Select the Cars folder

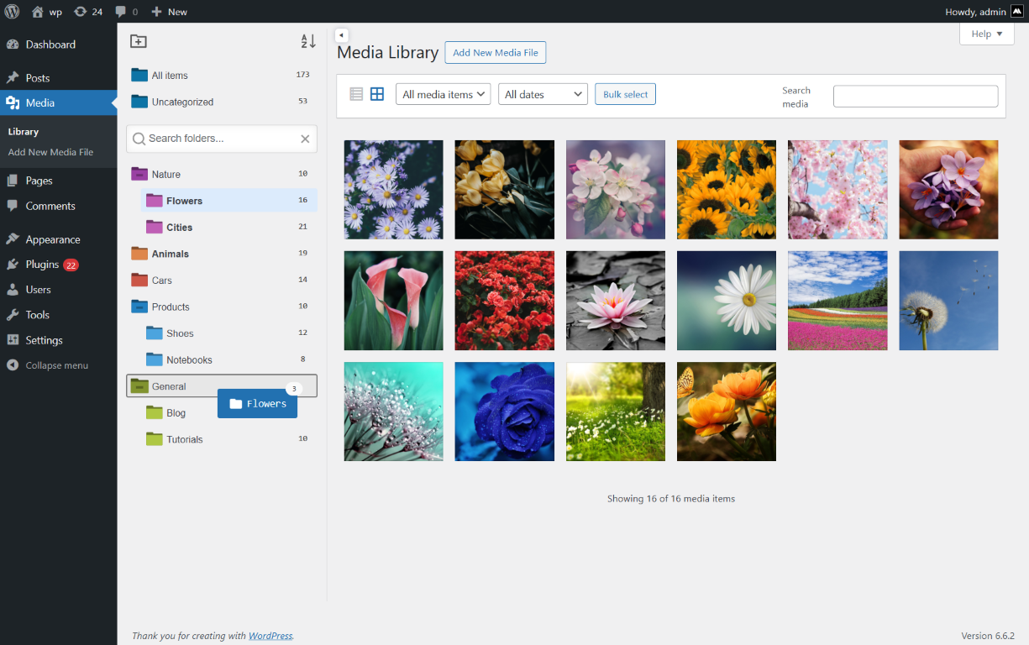(222, 280)
